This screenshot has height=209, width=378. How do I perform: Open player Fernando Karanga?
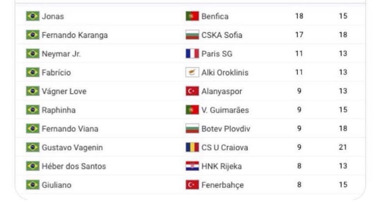(75, 35)
